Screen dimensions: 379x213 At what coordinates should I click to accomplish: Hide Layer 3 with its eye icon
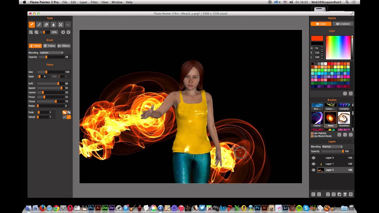click(314, 158)
